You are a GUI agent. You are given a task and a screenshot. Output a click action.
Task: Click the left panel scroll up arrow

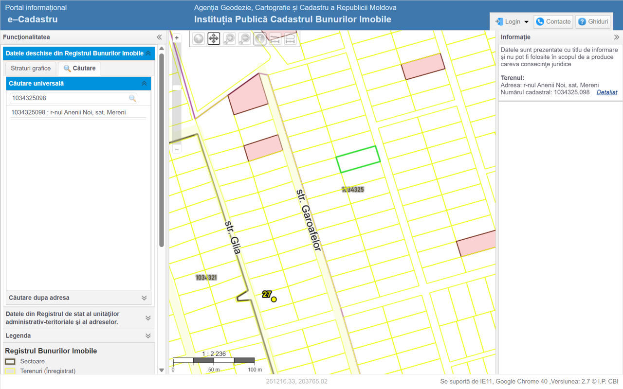162,48
